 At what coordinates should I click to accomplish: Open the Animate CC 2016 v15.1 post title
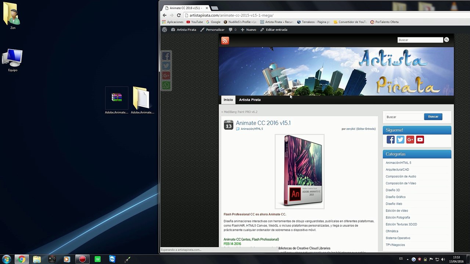point(263,123)
